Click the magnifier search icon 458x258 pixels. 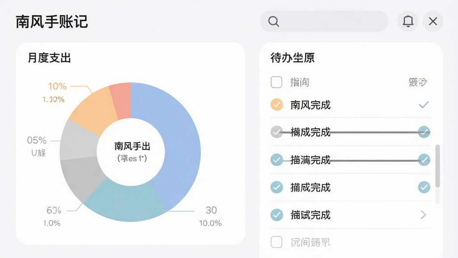[x=273, y=21]
